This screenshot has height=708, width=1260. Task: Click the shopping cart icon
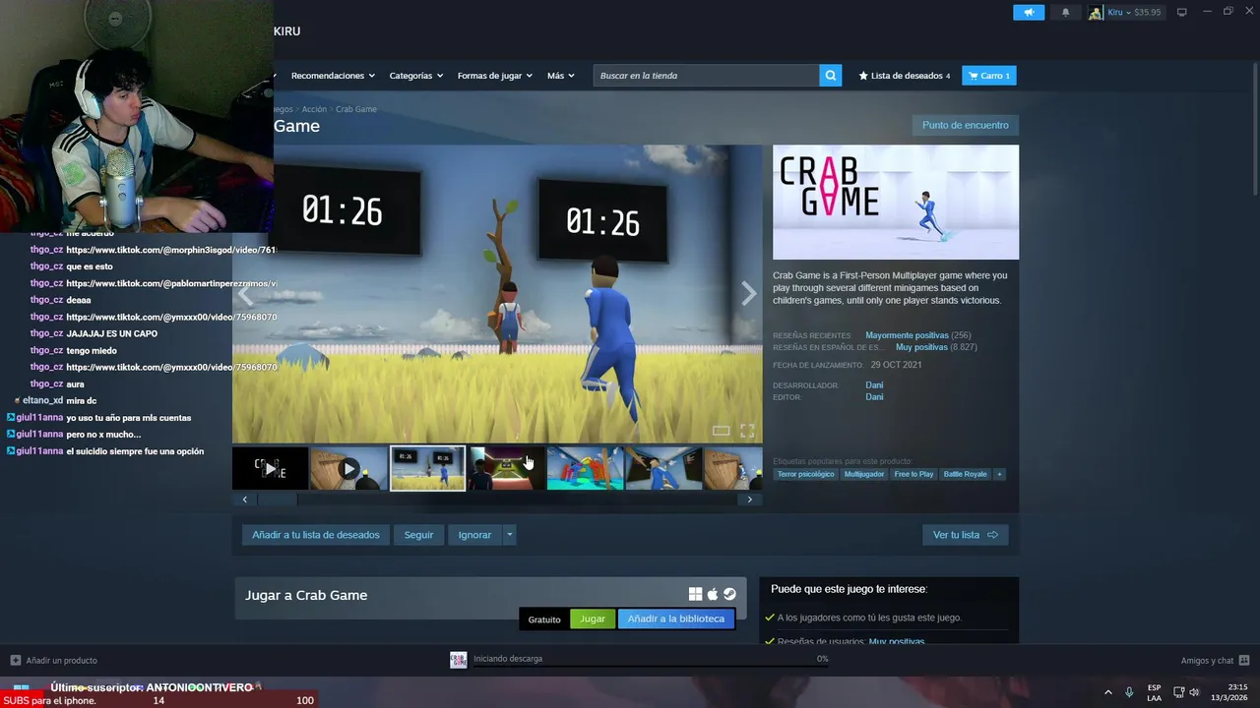(973, 76)
